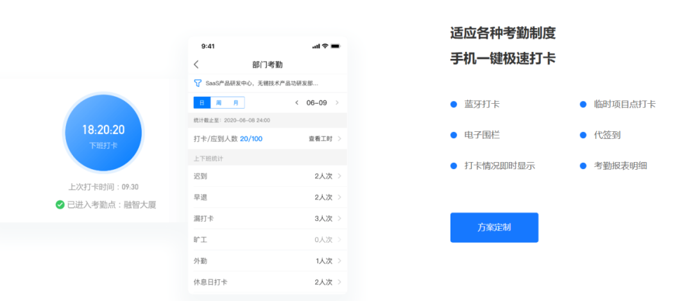This screenshot has width=693, height=301.
Task: Switch to the 周 view tab
Action: click(x=219, y=103)
